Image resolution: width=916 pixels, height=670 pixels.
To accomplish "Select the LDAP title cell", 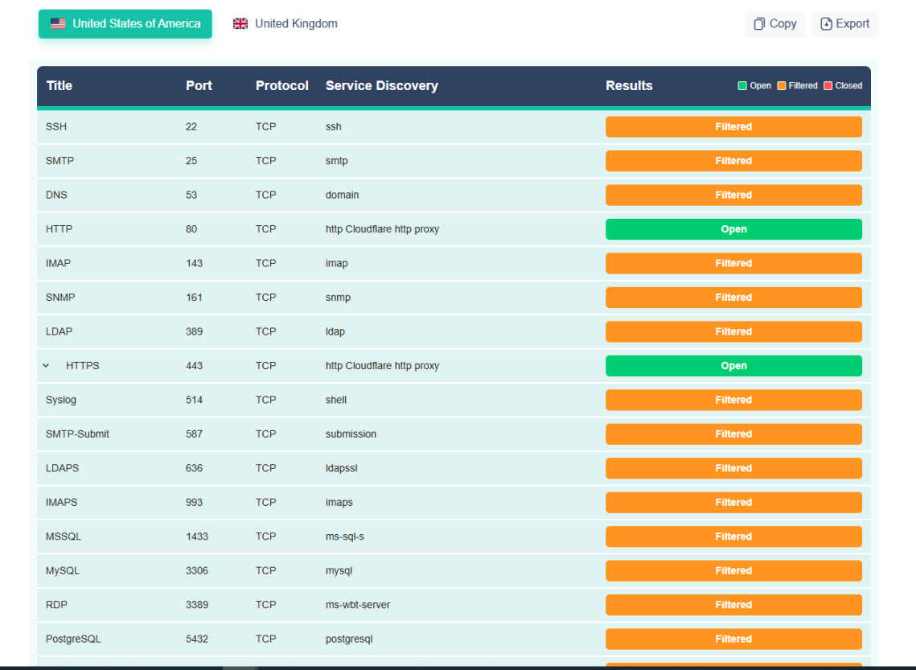I will click(59, 332).
